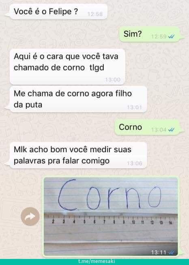
Task: Tap the read ticks on the photo message
Action: (x=172, y=252)
